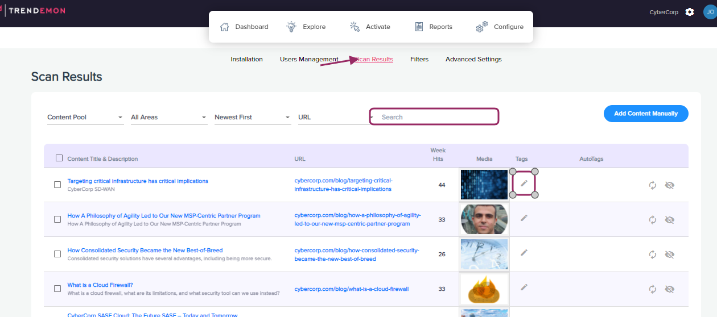Check the Consolidated Security row checkbox
The width and height of the screenshot is (717, 317).
point(57,254)
